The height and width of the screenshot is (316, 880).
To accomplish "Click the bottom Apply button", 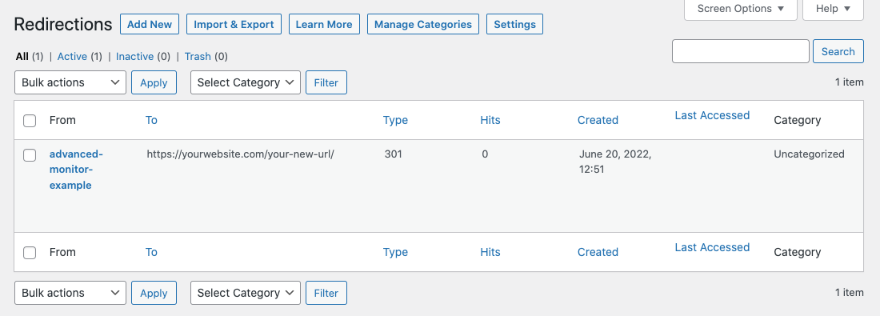I will click(154, 293).
